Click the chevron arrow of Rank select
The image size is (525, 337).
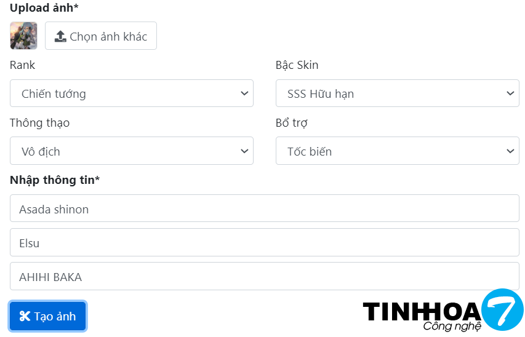click(244, 93)
